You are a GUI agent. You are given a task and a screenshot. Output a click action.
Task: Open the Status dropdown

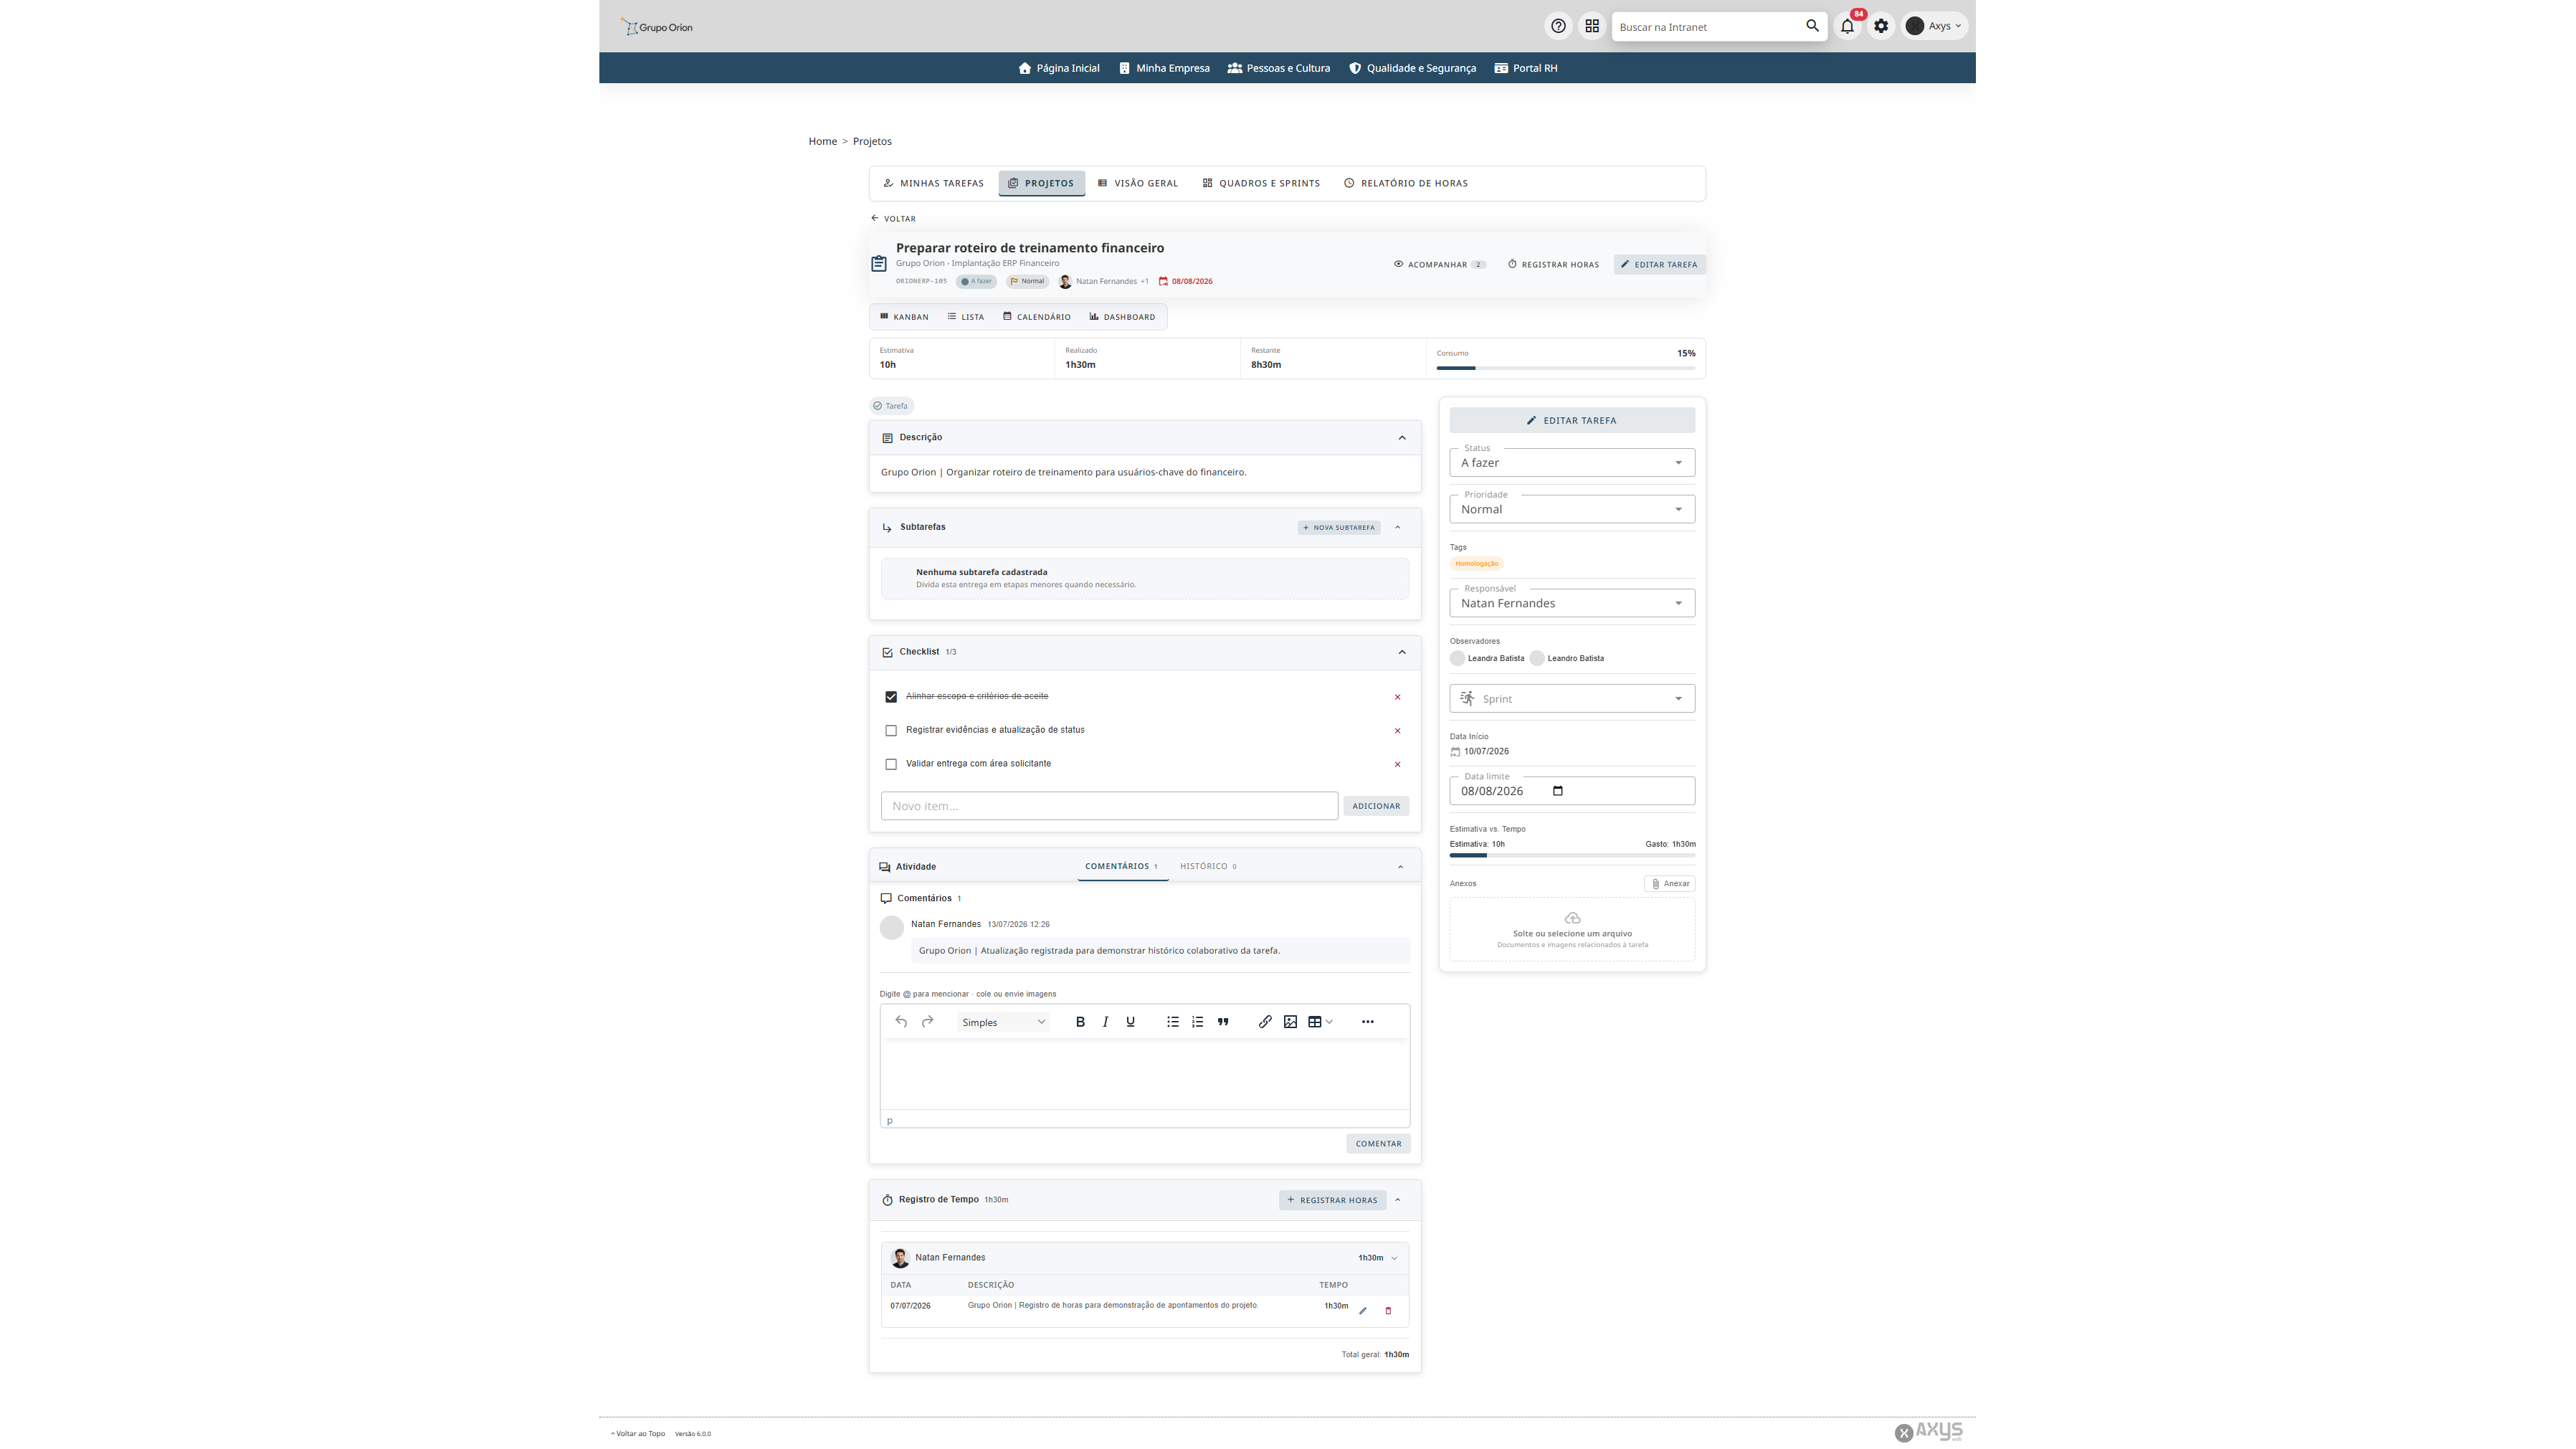pos(1572,462)
